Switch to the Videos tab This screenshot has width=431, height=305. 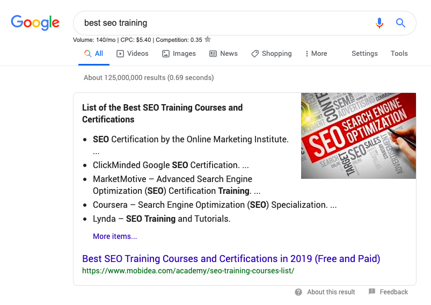click(133, 54)
